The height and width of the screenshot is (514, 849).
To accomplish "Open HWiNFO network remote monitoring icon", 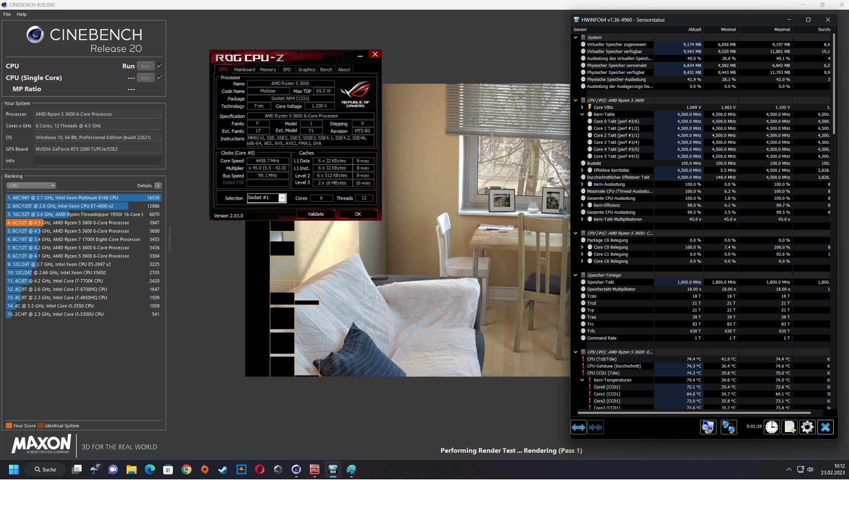I will [x=728, y=427].
